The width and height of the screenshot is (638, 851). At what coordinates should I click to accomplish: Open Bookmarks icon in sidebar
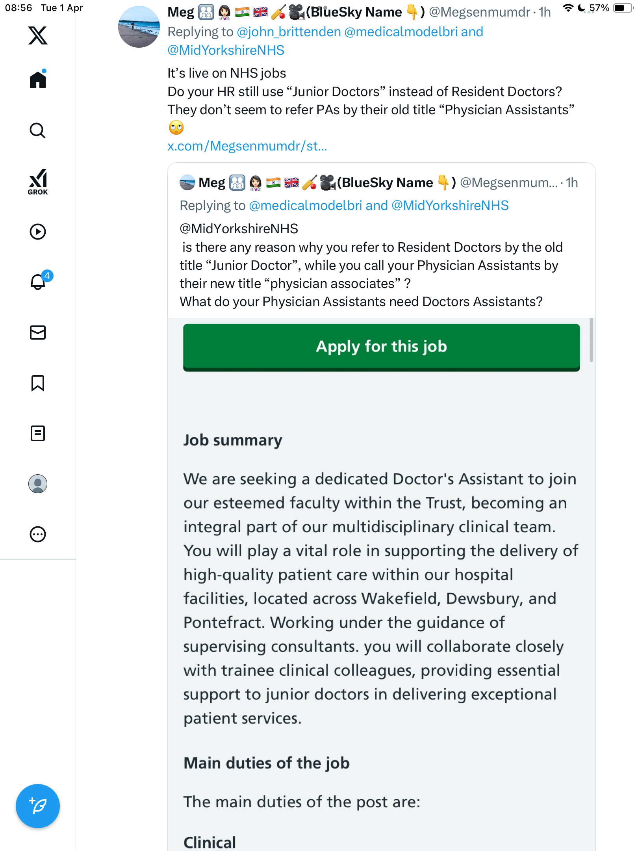click(38, 383)
